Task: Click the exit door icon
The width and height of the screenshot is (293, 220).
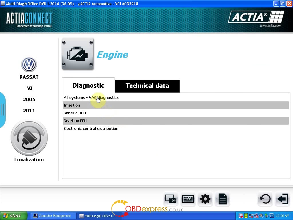Action: click(282, 199)
